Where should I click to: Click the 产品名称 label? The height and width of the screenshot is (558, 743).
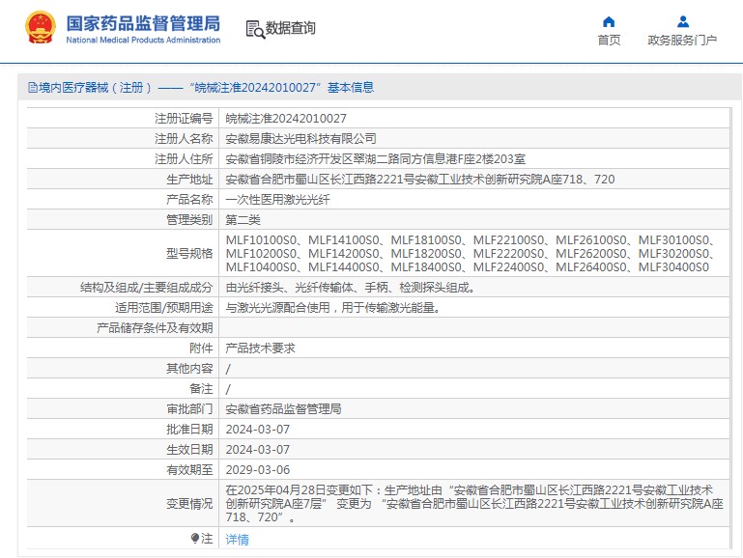[x=189, y=200]
